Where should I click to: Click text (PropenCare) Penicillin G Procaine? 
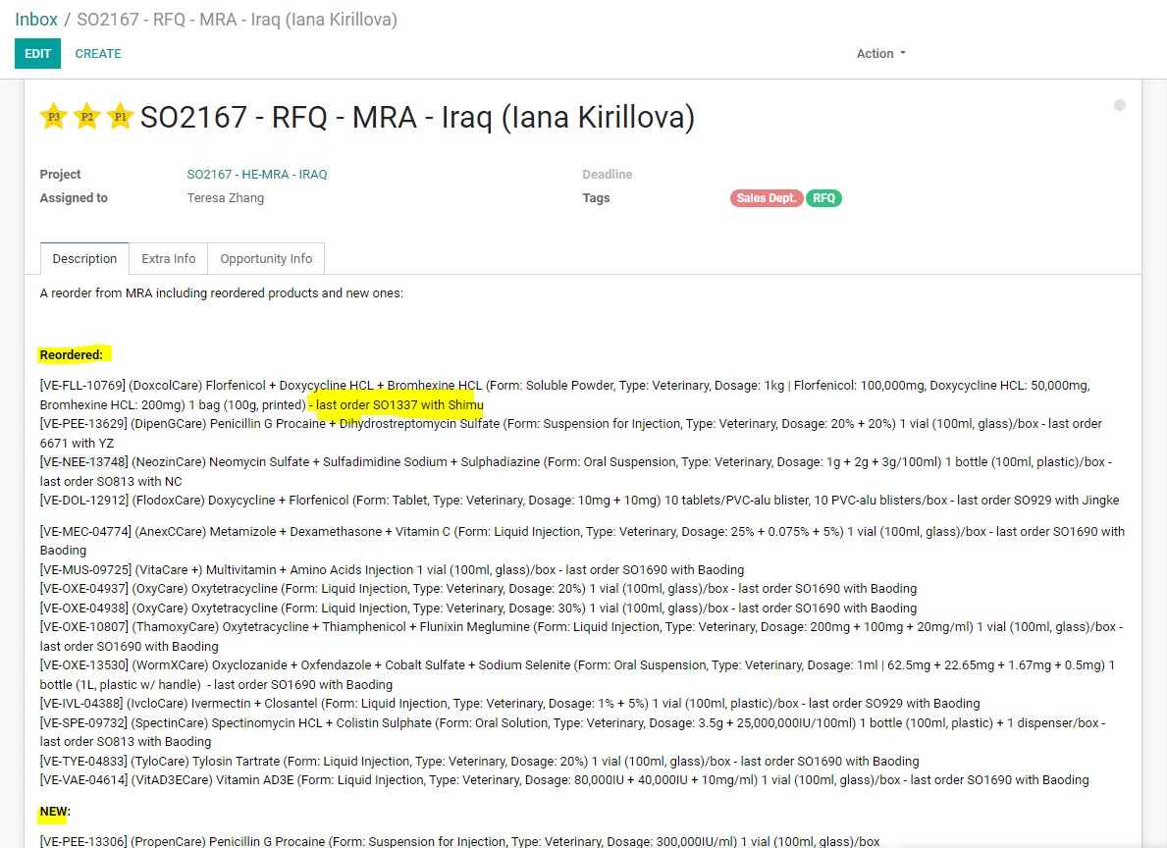click(x=228, y=841)
